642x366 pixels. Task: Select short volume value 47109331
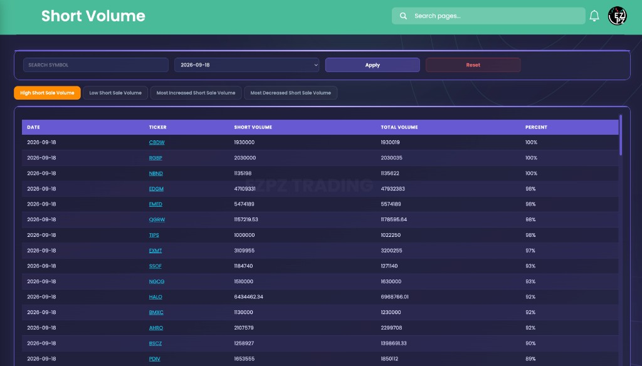coord(245,189)
